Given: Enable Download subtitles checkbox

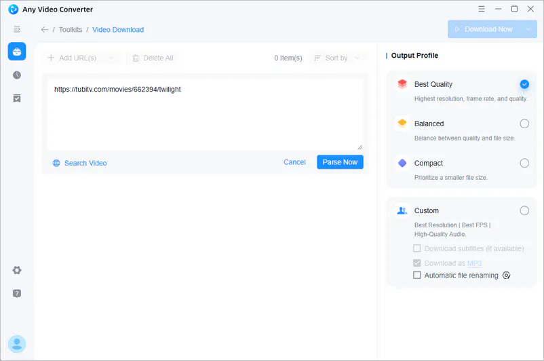Looking at the screenshot, I should 417,248.
